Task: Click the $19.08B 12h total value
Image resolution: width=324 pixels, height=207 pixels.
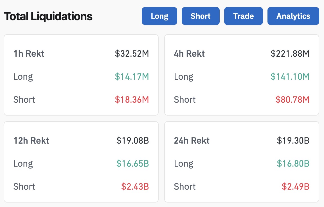Action: [x=132, y=141]
